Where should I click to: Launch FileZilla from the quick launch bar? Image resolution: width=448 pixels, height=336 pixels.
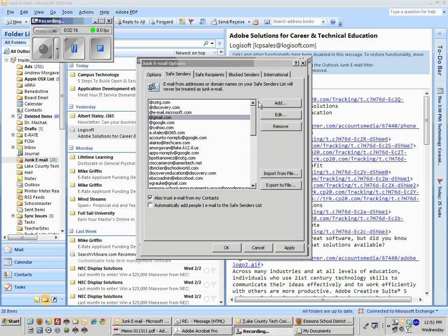pyautogui.click(x=57, y=322)
